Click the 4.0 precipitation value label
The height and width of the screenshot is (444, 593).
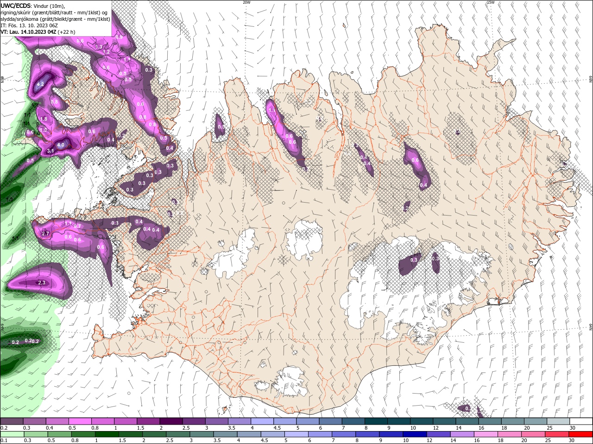(60, 145)
